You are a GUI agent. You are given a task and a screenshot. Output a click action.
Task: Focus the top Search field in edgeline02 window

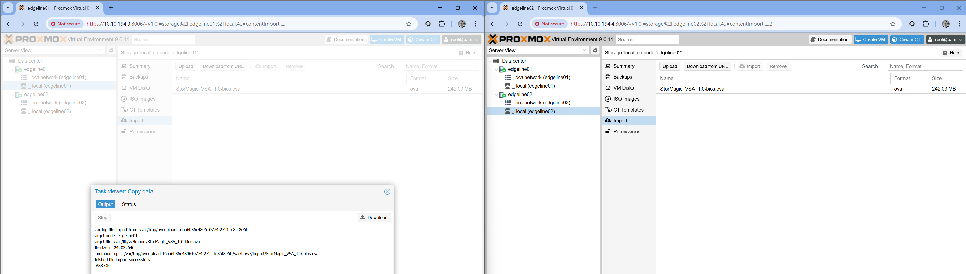click(x=648, y=40)
